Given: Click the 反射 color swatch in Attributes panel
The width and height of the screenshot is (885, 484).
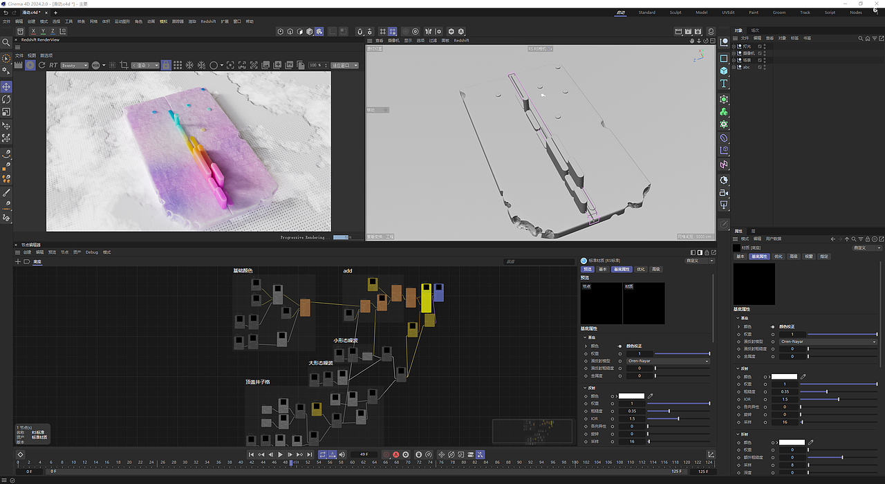Looking at the screenshot, I should click(784, 377).
